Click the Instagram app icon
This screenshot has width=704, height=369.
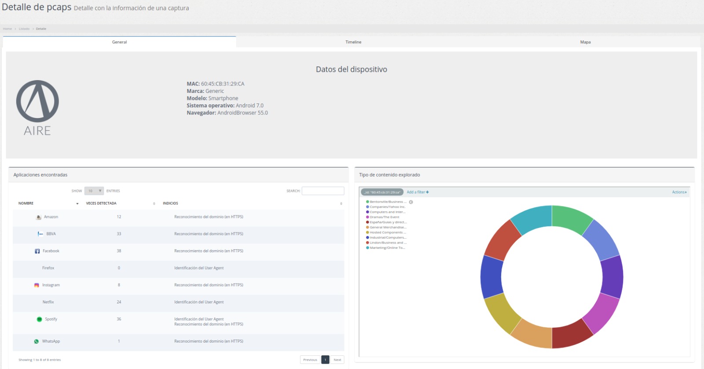pyautogui.click(x=37, y=285)
